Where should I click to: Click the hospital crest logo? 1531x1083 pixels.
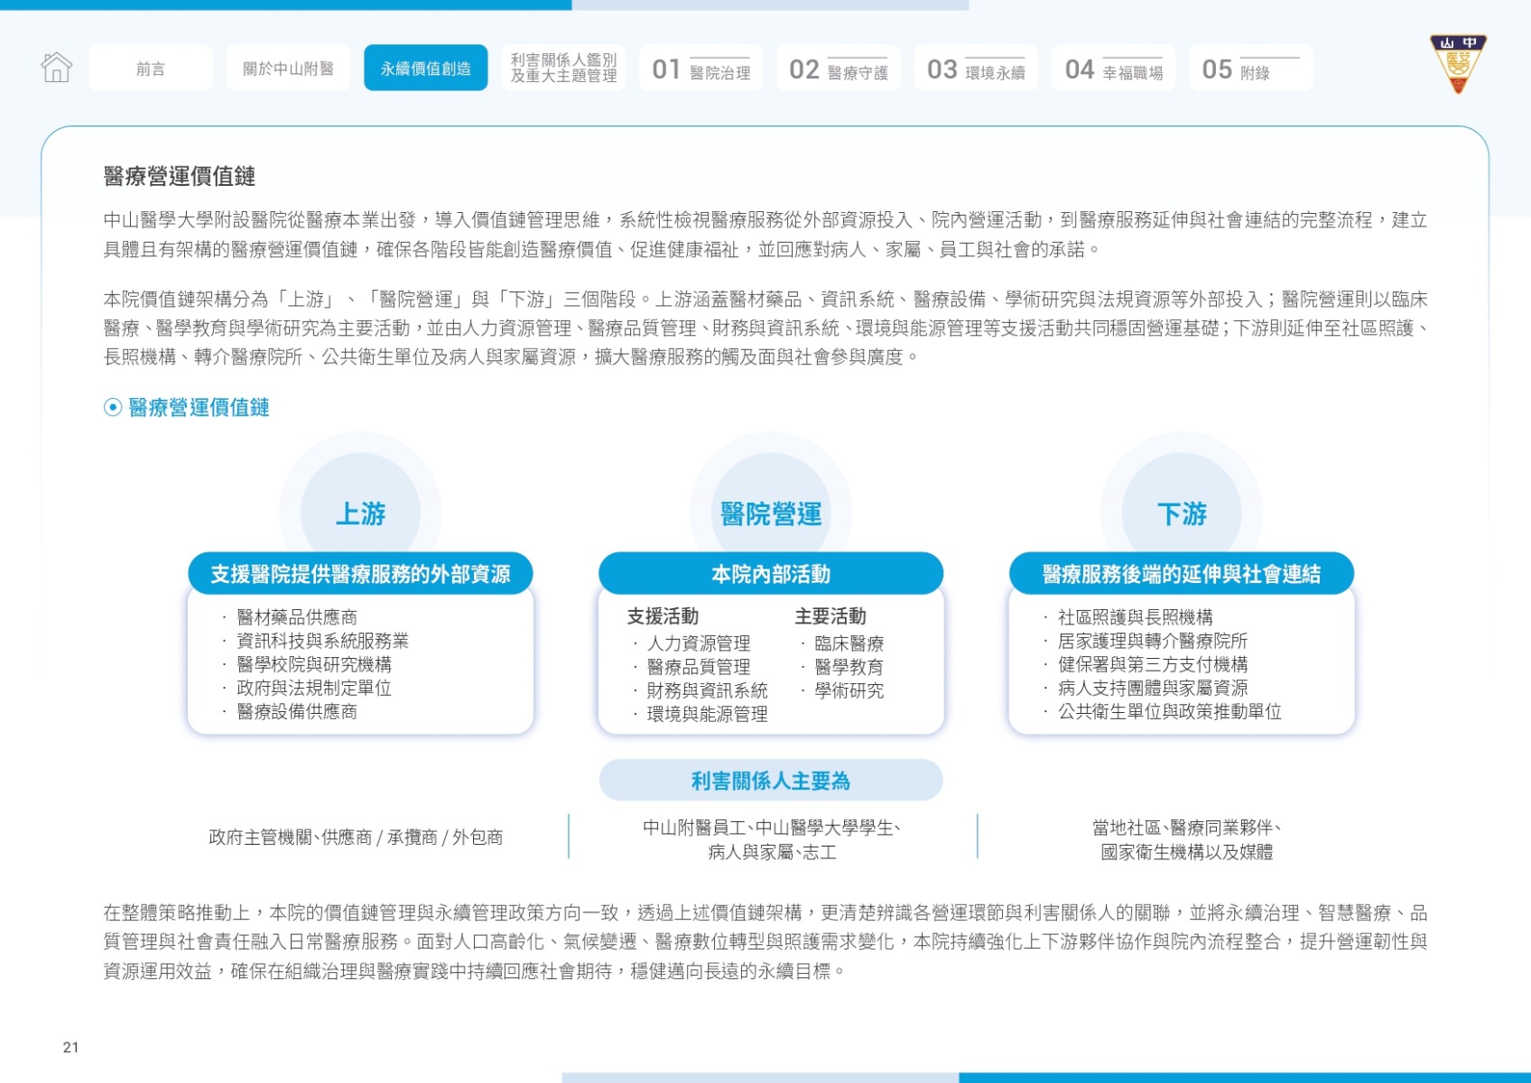point(1457,63)
